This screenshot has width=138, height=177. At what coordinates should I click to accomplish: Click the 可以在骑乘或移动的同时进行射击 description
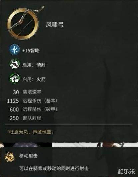(54, 168)
